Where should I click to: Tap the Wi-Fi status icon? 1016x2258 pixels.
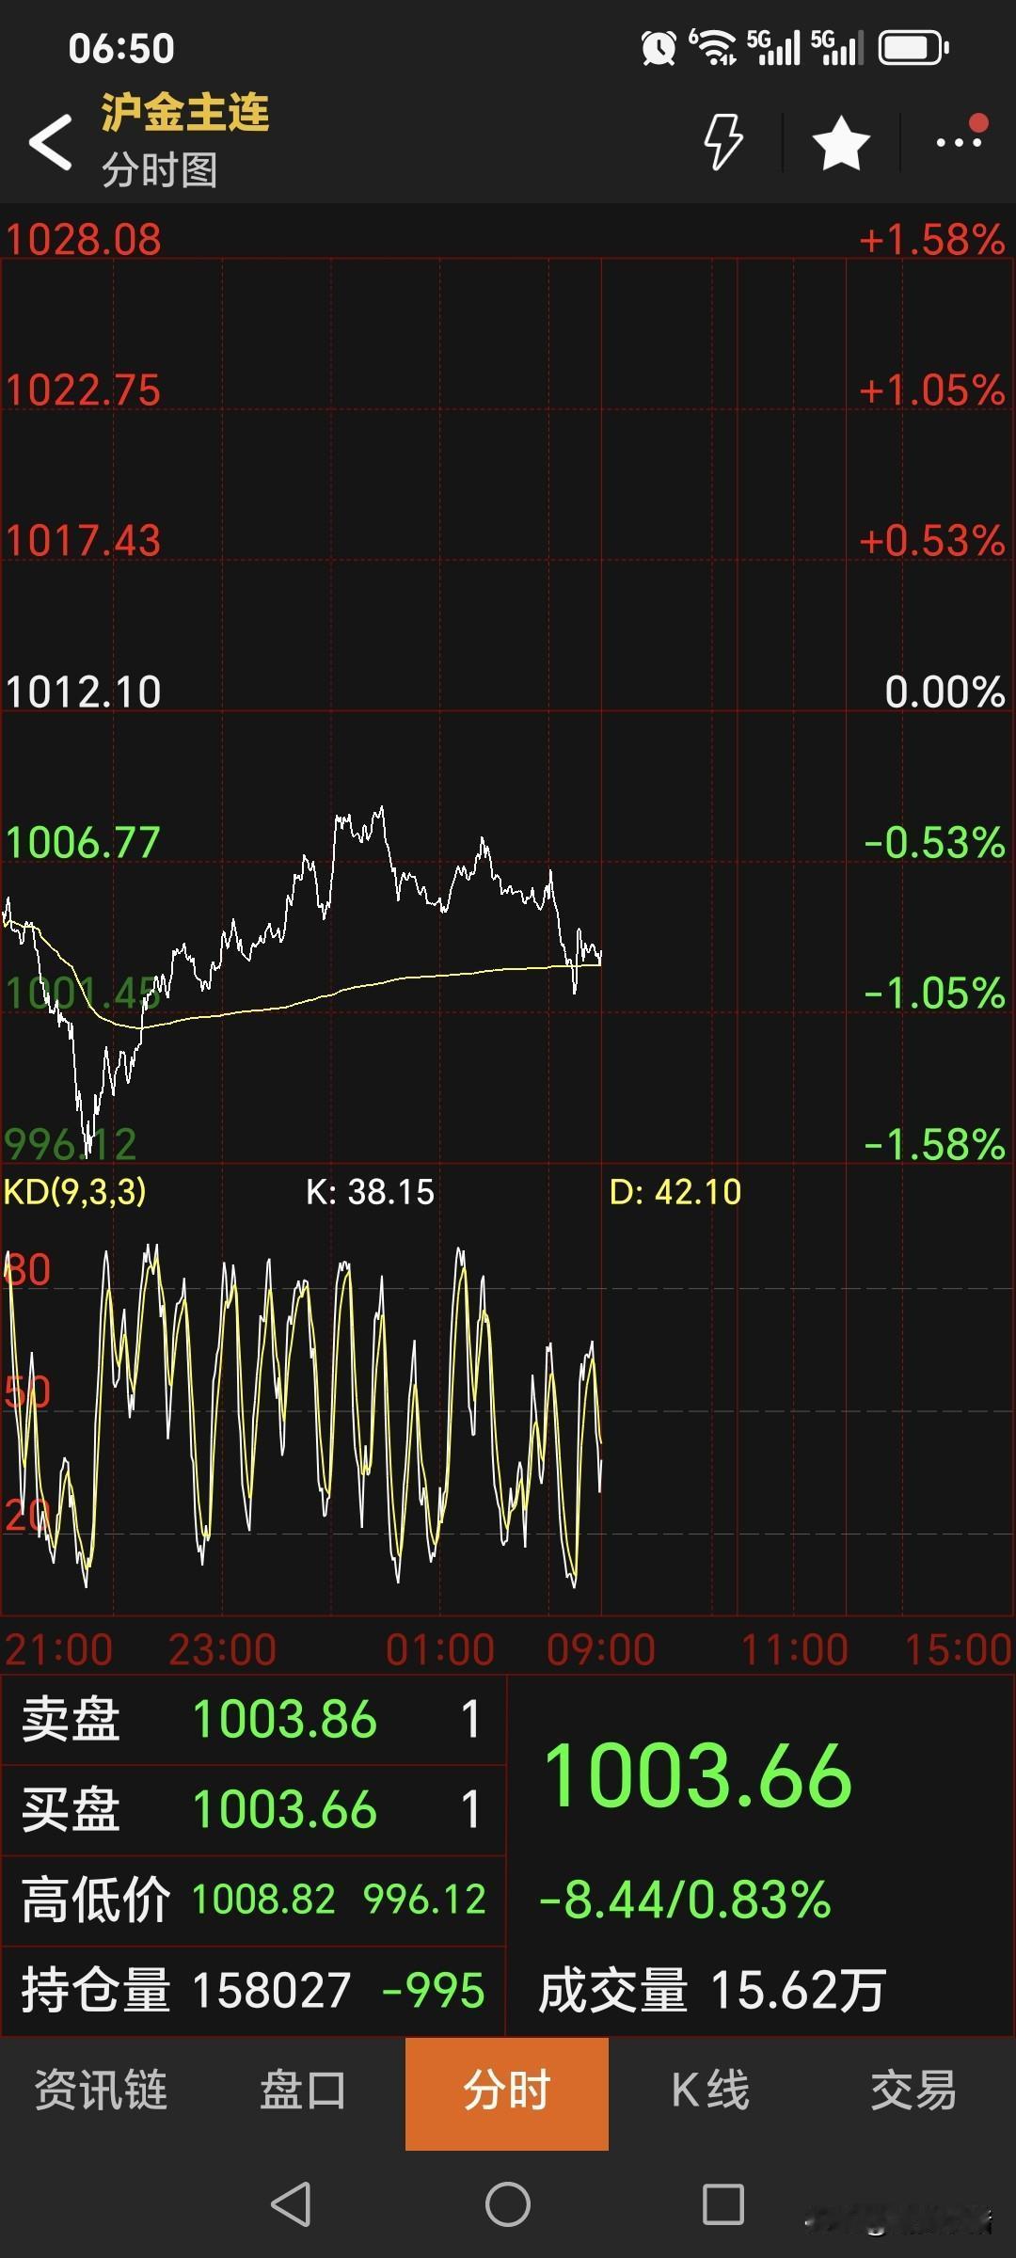[712, 47]
